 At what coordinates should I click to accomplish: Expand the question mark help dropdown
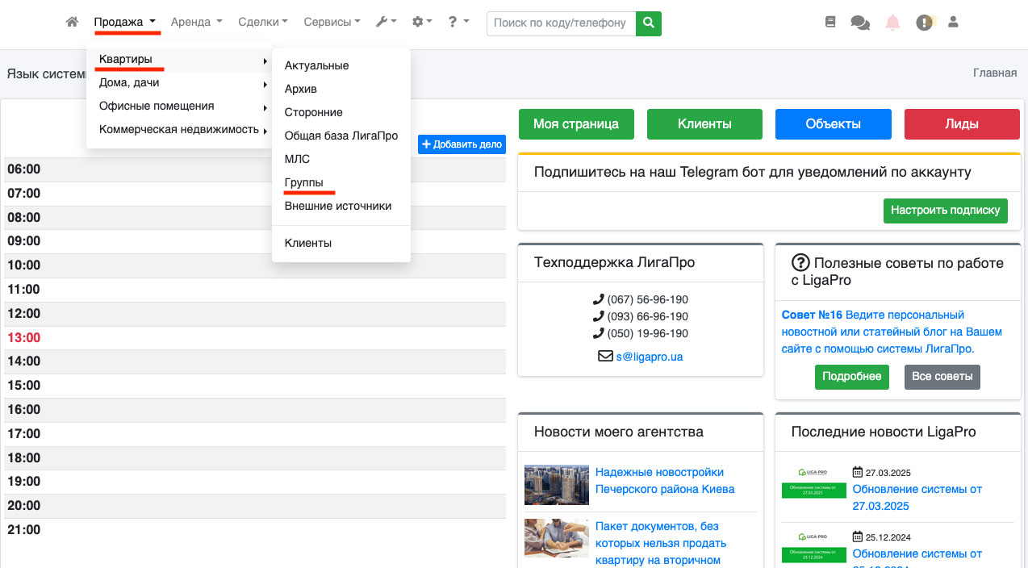pos(458,23)
